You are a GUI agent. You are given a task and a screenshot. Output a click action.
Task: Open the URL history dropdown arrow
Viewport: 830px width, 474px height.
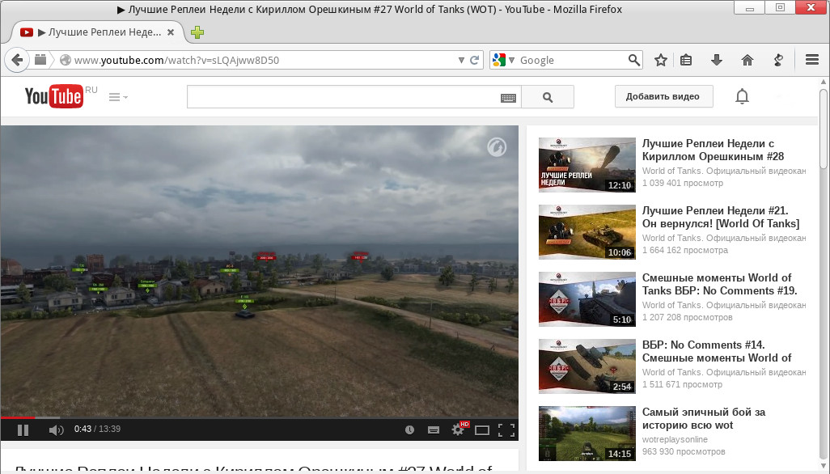tap(461, 61)
